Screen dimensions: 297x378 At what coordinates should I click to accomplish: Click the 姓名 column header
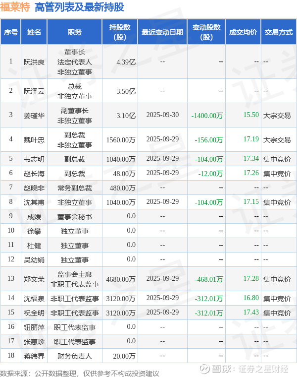(x=34, y=32)
